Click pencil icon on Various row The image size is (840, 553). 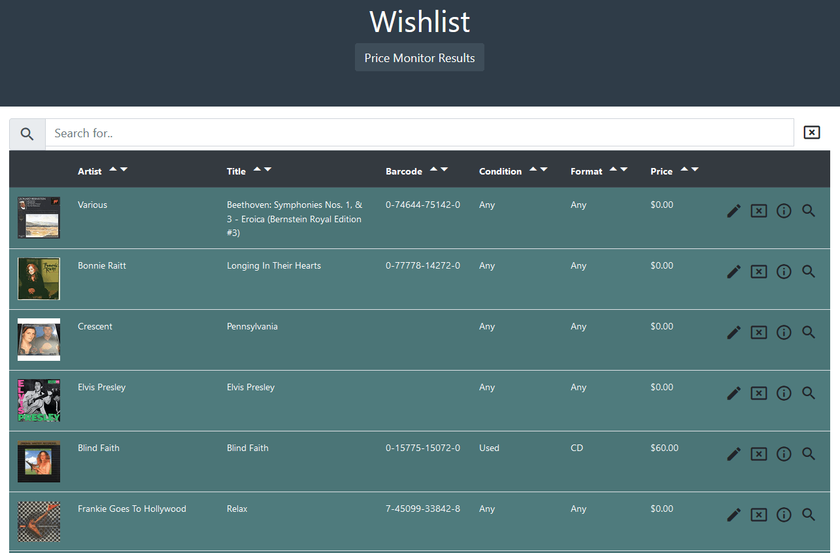(x=733, y=210)
